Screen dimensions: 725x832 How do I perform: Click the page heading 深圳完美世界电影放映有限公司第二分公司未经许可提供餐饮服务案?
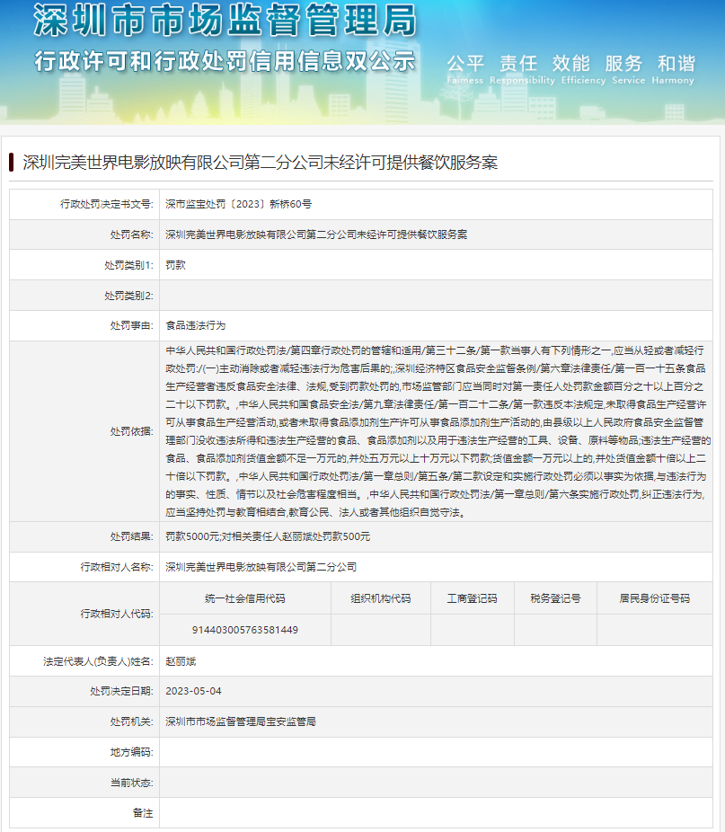coord(260,163)
